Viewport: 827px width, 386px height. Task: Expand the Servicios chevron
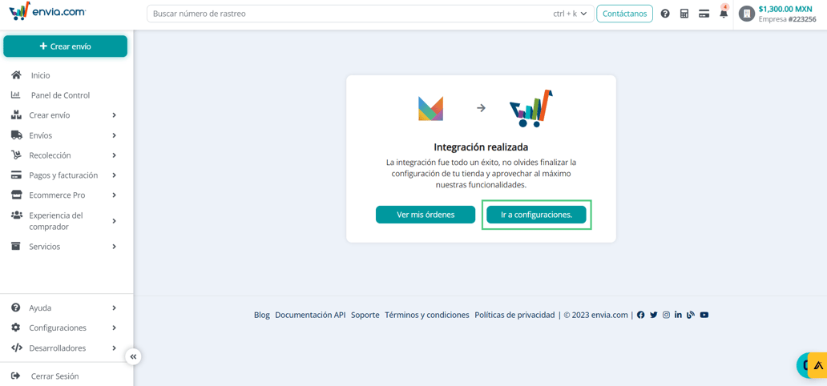(114, 247)
